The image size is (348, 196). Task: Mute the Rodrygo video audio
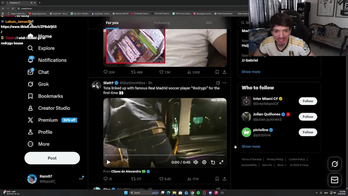(195, 162)
